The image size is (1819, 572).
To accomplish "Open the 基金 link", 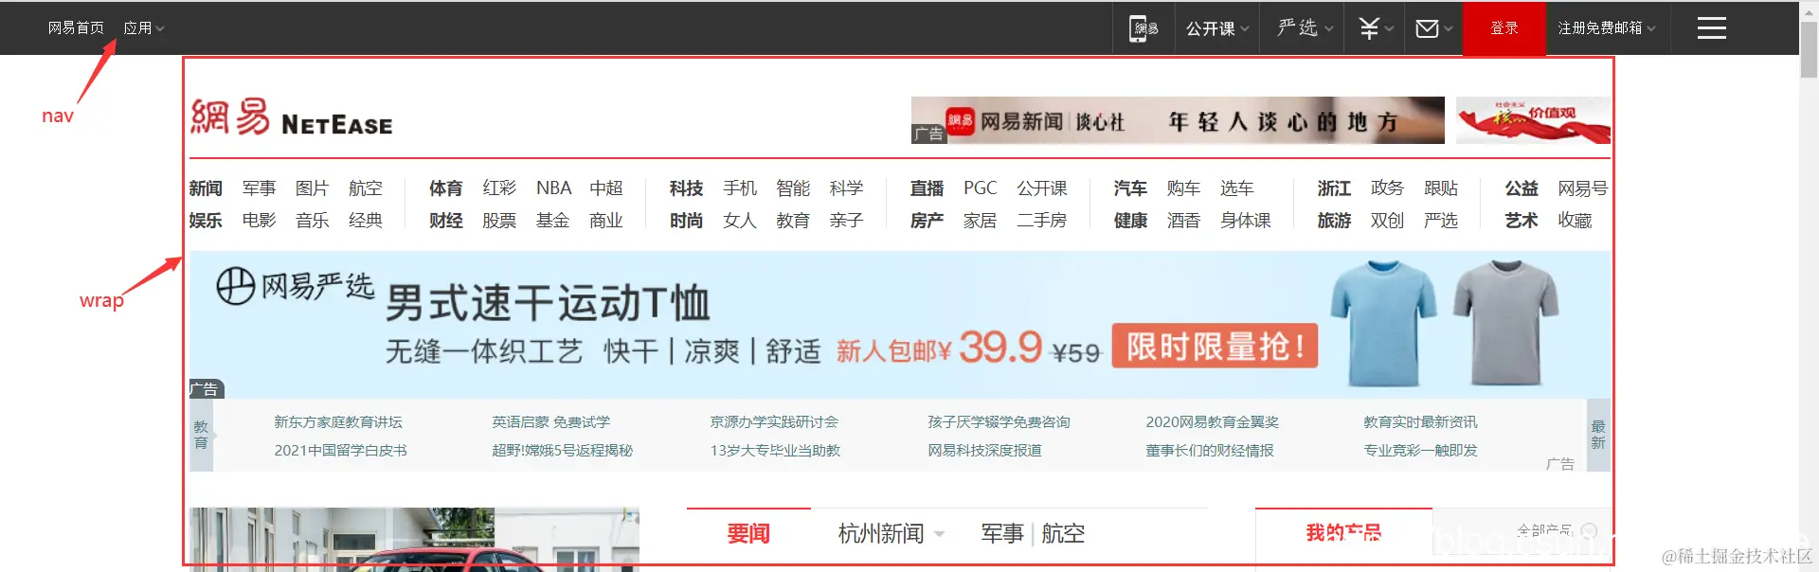I will click(x=553, y=221).
